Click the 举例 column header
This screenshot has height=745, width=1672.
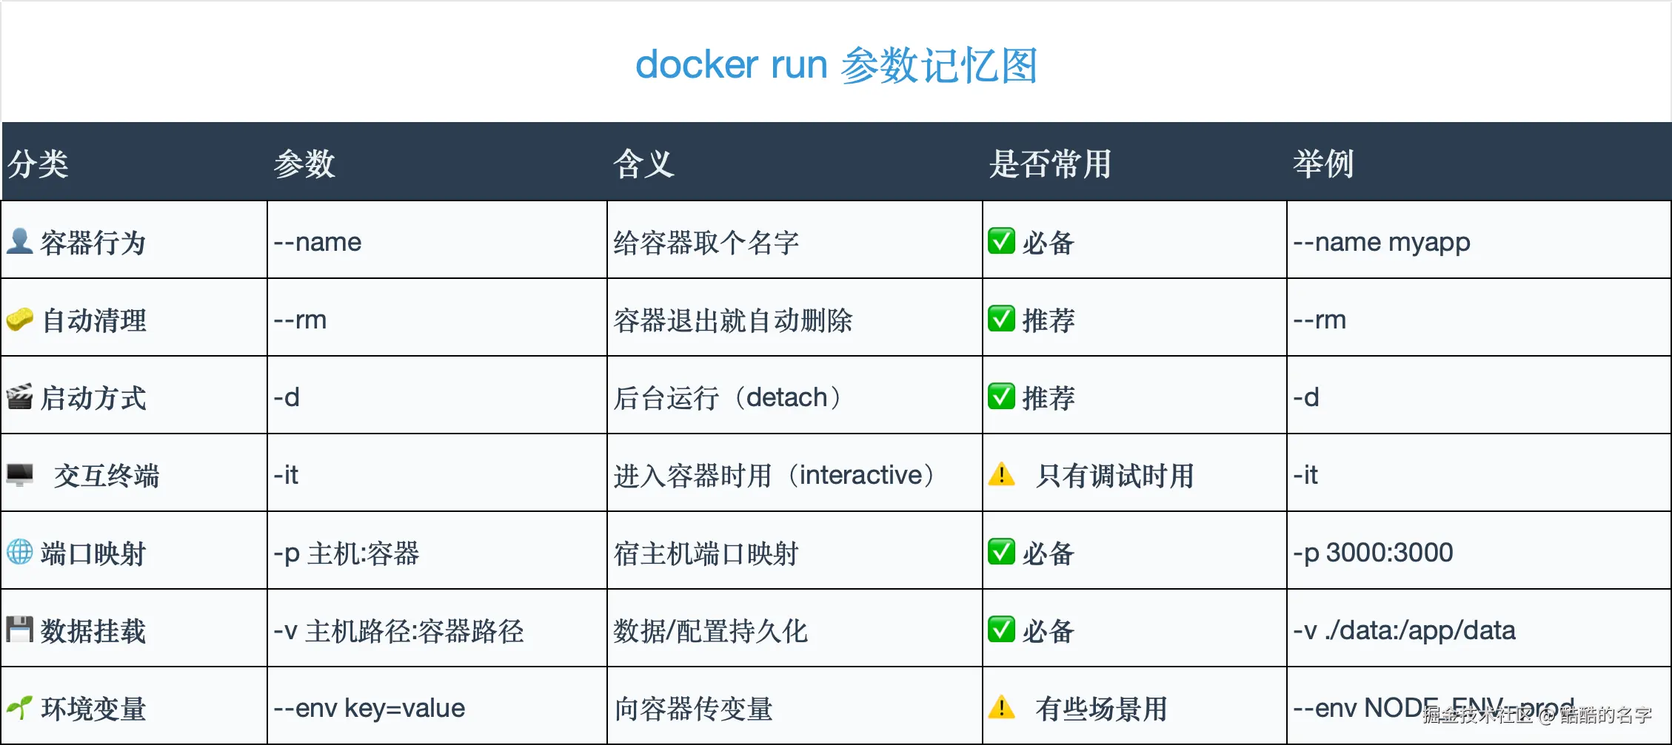coord(1323,164)
